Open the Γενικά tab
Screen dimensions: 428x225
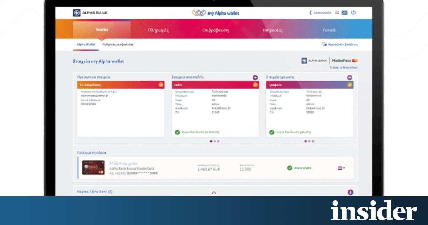coord(329,30)
